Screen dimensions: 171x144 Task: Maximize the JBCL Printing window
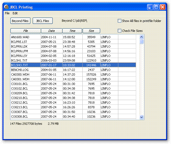tap(156, 7)
